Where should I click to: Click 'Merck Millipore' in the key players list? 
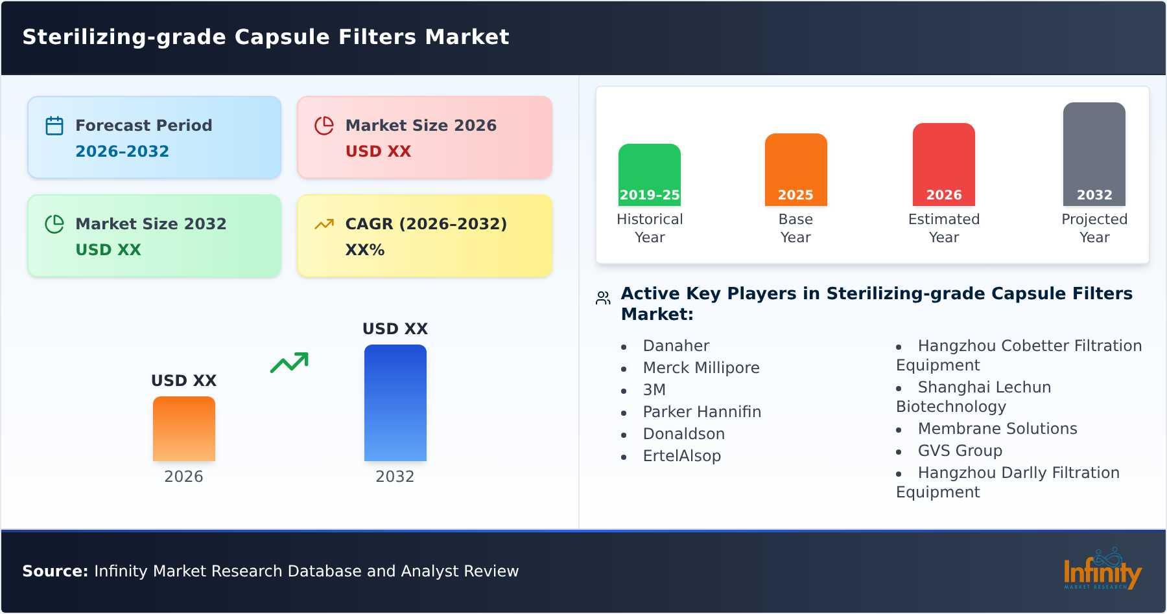point(701,368)
